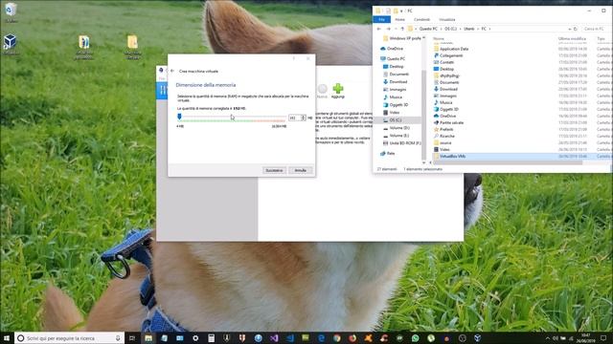This screenshot has height=344, width=613.
Task: Click the Explorer up-one-level arrow
Action: (402, 29)
